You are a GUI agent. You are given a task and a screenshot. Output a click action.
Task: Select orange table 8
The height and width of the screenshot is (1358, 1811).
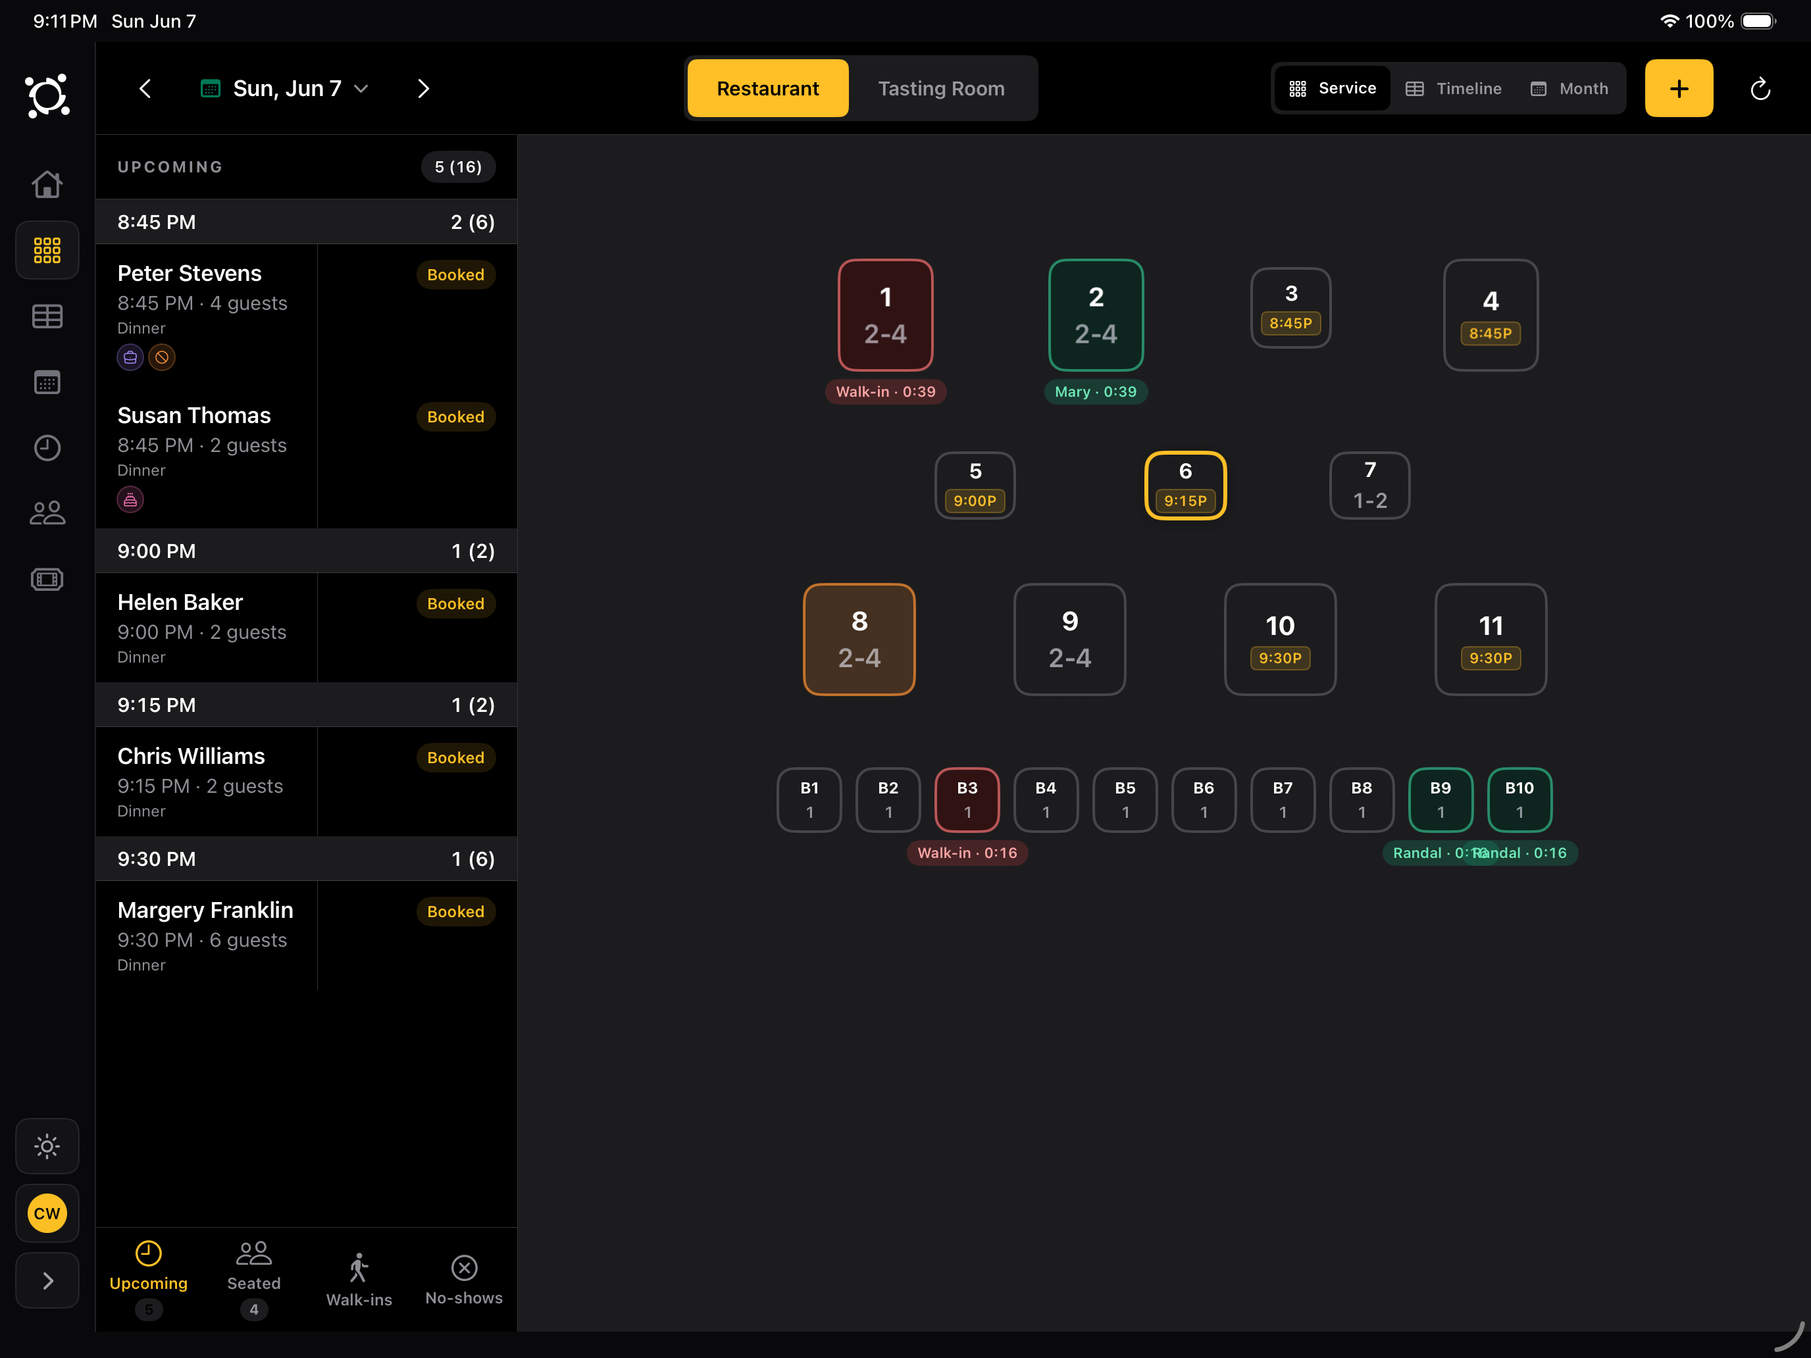859,640
